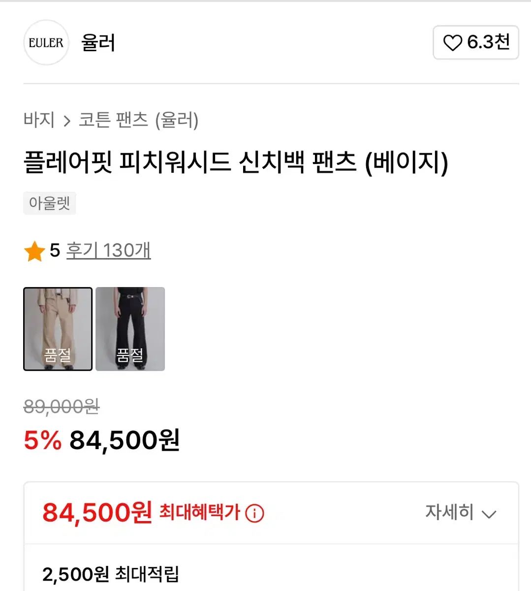
Task: Tap the heart icon to like
Action: coord(452,43)
